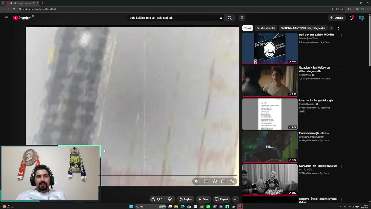This screenshot has height=209, width=371.
Task: Open İnsan nedir video thumbnail
Action: point(270,114)
